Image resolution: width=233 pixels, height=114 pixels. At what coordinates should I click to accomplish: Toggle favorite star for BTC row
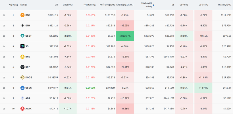point(4,15)
